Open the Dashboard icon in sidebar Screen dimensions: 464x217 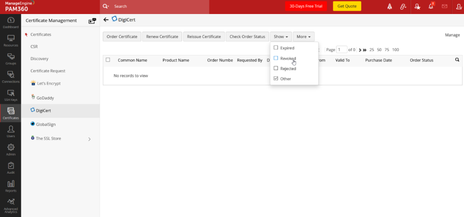[x=10, y=22]
